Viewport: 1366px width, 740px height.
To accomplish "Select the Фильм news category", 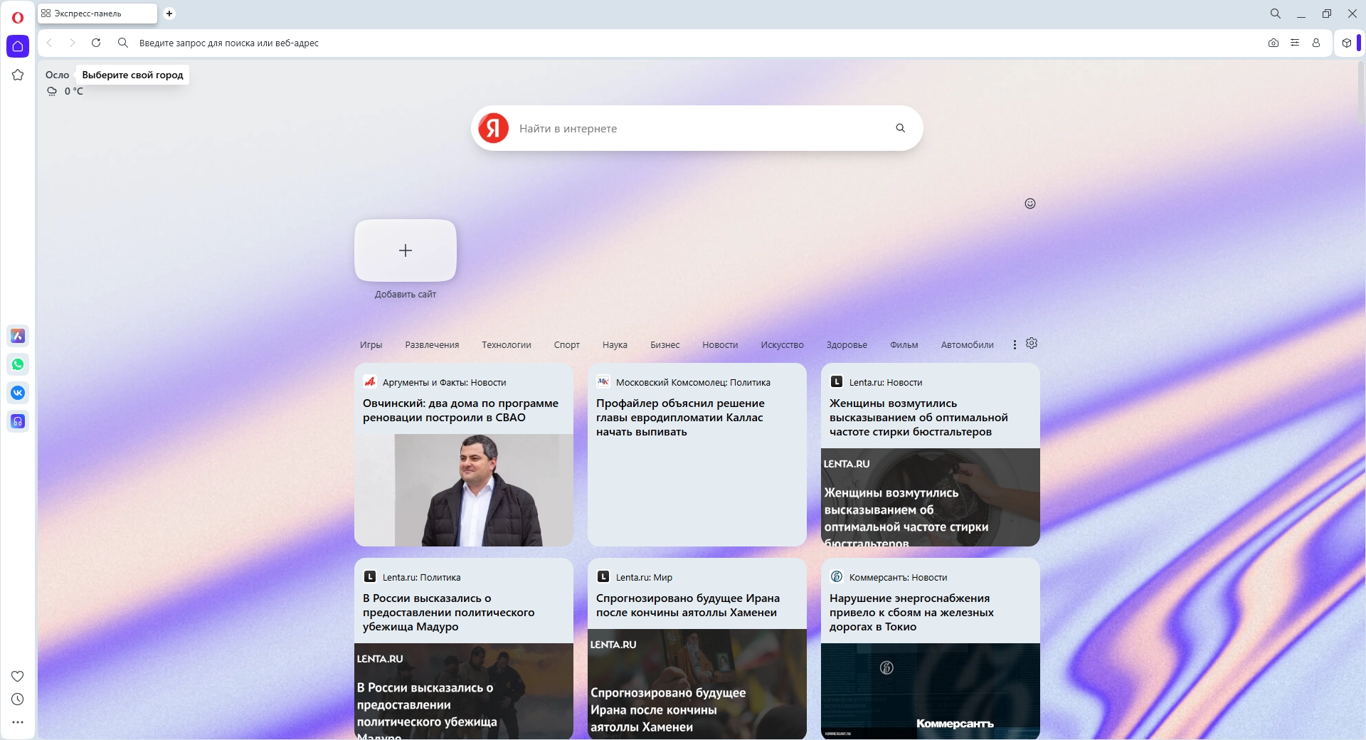I will pyautogui.click(x=904, y=345).
